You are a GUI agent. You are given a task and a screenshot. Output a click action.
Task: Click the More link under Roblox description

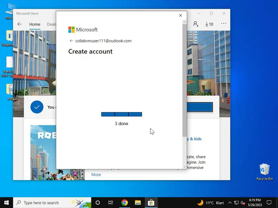click(96, 175)
